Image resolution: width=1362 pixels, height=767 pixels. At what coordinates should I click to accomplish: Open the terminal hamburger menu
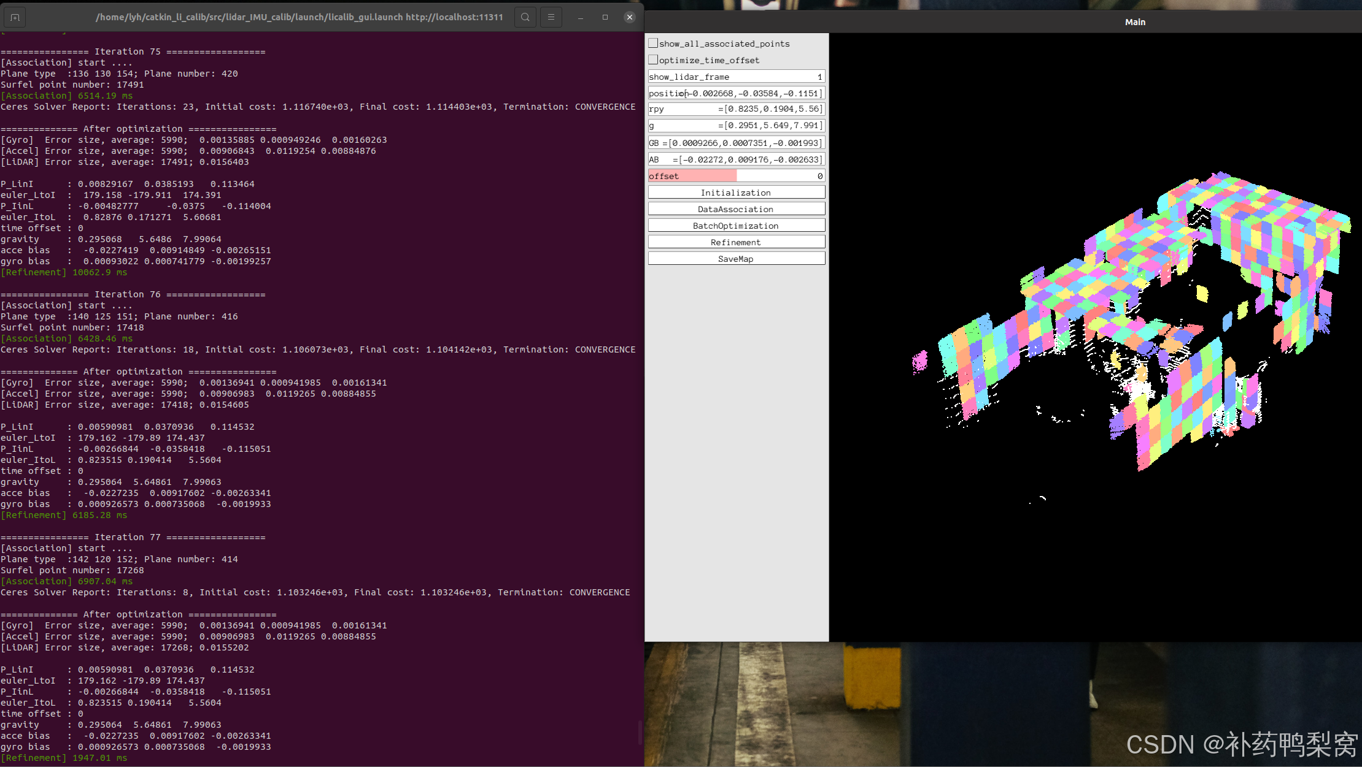(551, 17)
